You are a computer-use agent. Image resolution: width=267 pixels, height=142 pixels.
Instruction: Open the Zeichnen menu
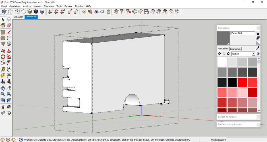(49, 6)
